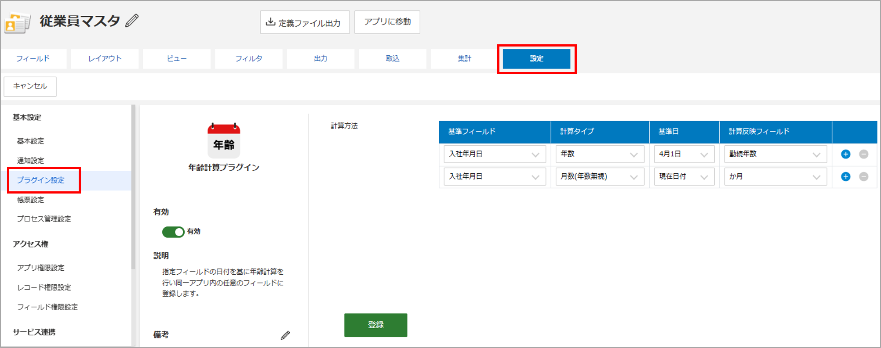Switch to the レイアウト tab
Screen dimensions: 881x348
click(105, 59)
